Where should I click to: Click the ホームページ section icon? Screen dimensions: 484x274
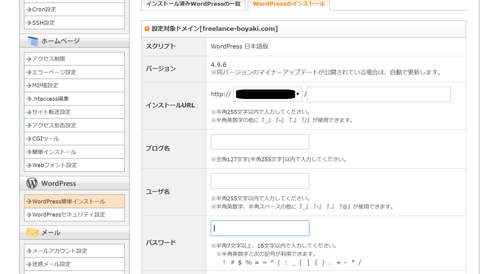pos(32,41)
